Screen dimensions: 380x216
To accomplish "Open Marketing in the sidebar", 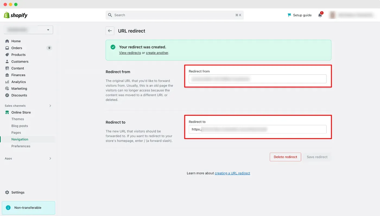I will [19, 89].
